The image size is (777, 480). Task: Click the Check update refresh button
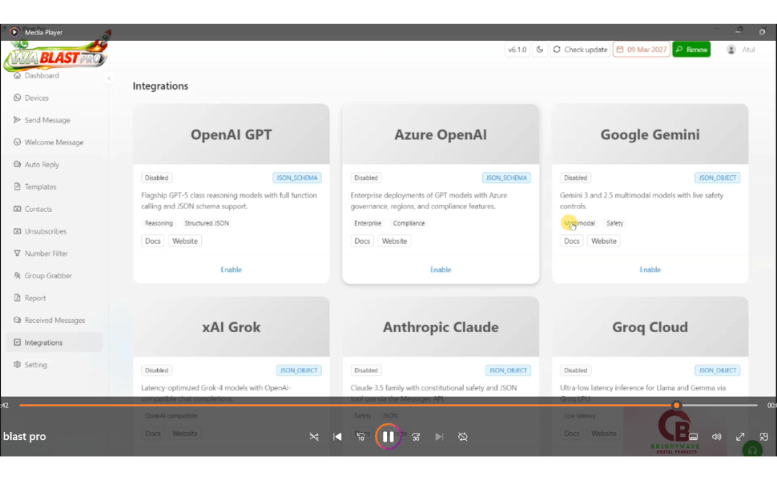tap(580, 50)
